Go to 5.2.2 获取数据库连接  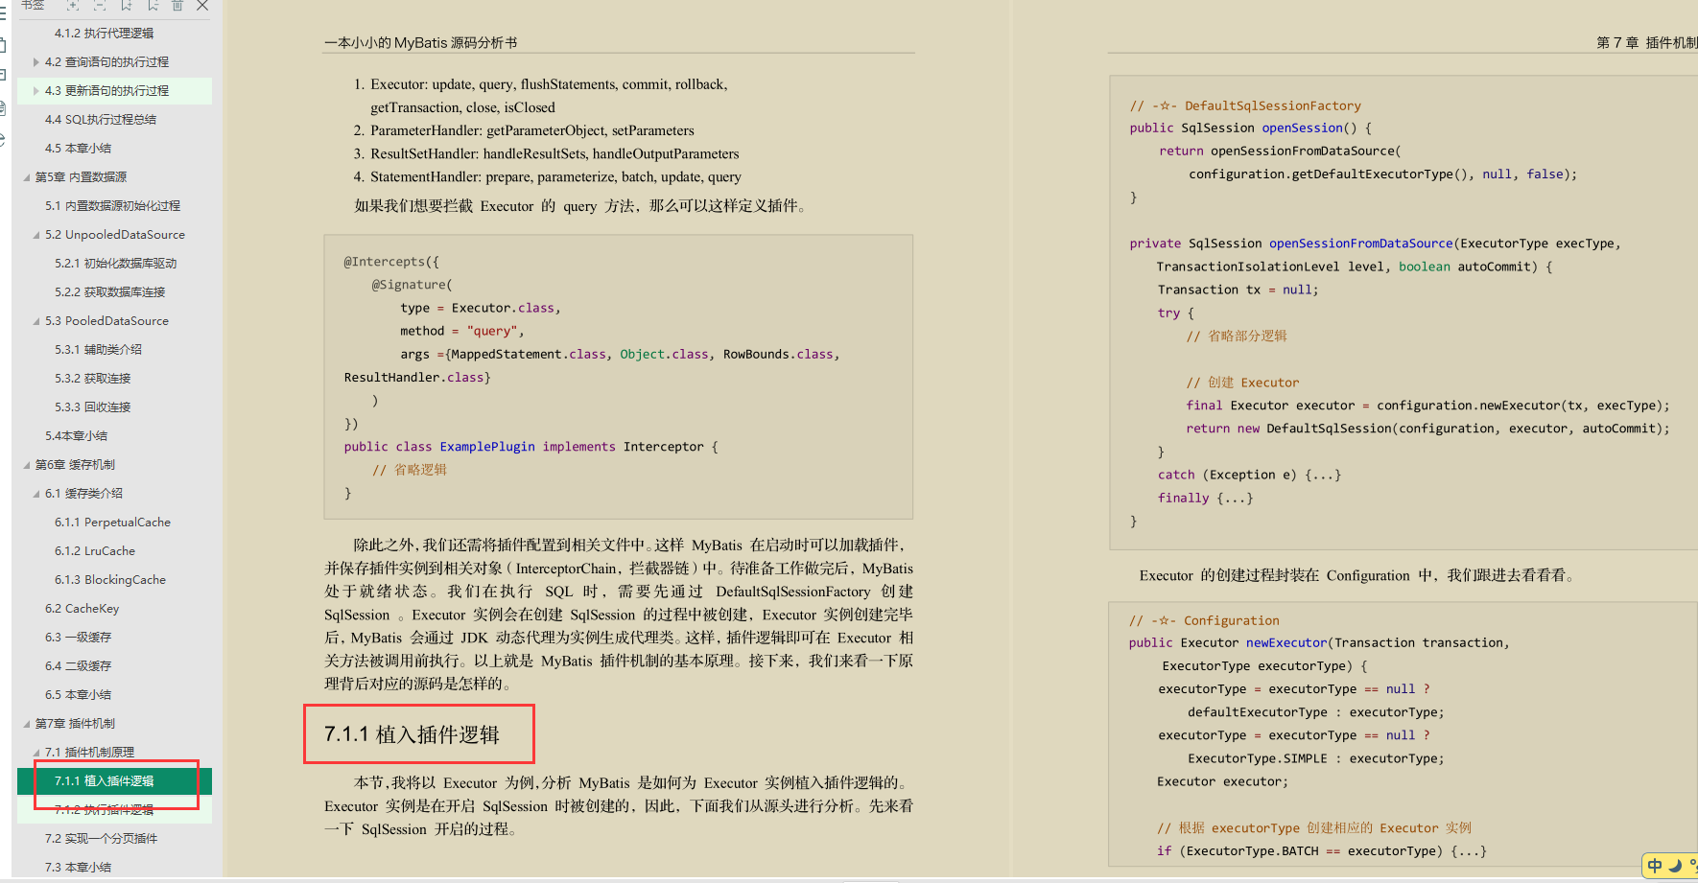[x=109, y=292]
